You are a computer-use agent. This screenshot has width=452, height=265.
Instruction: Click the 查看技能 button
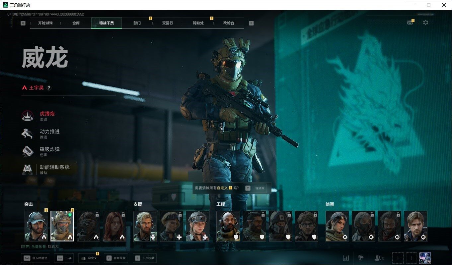[116, 258]
